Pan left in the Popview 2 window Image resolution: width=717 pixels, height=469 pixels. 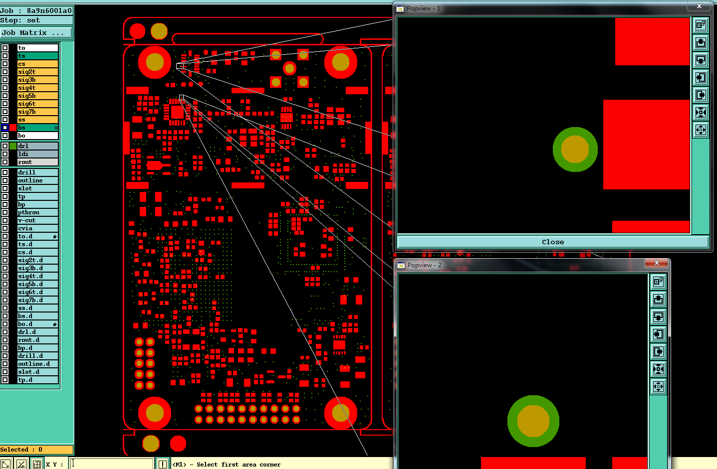(658, 334)
